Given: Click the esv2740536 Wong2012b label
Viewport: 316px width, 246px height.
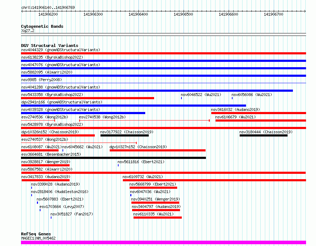Looking at the screenshot, I should click(45, 117).
